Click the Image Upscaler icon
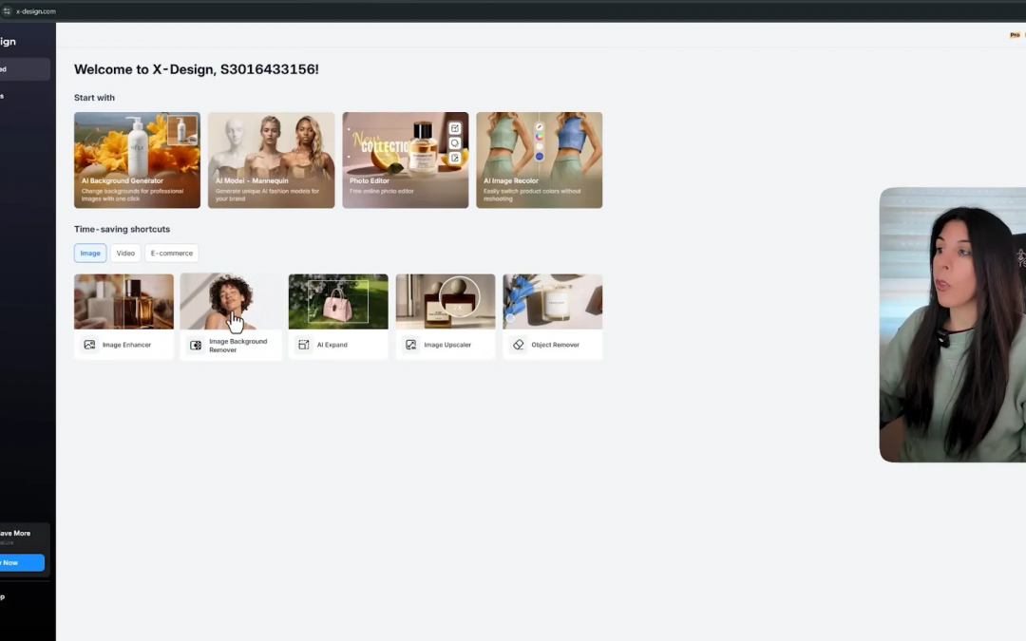The image size is (1026, 641). pyautogui.click(x=411, y=345)
